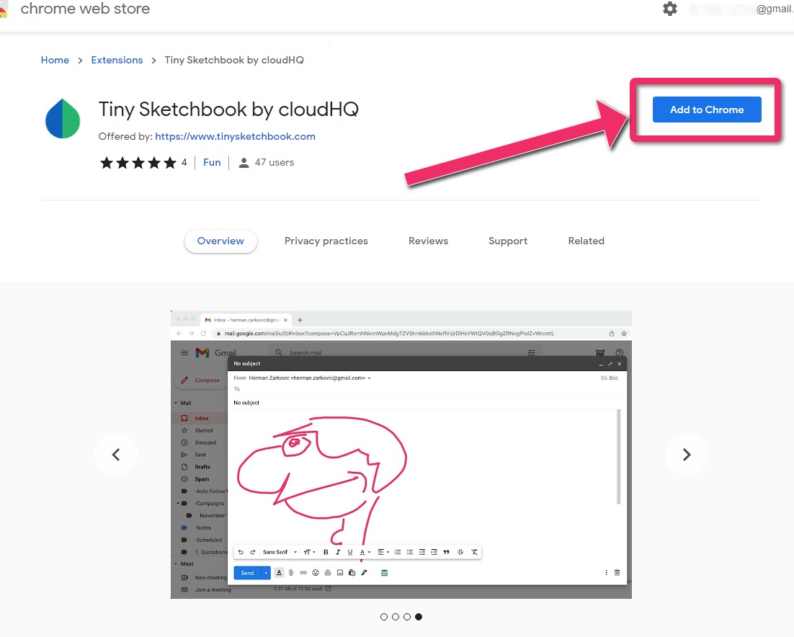This screenshot has width=794, height=637.
Task: Show the previous screenshot with left chevron
Action: 116,455
